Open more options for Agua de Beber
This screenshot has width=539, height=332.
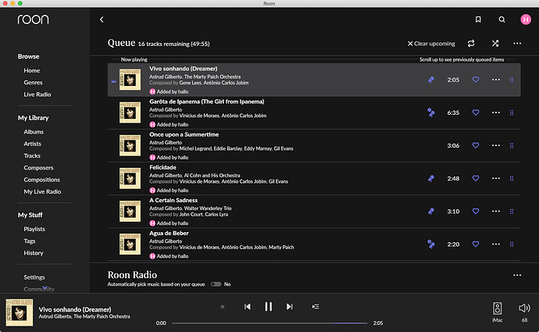(496, 244)
